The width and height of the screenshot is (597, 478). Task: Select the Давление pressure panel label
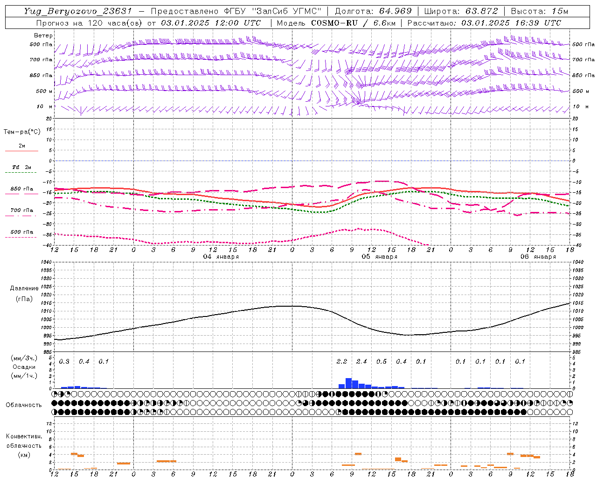24,288
